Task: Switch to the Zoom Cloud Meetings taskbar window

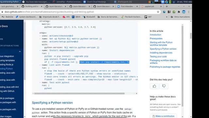Action: [95, 2]
